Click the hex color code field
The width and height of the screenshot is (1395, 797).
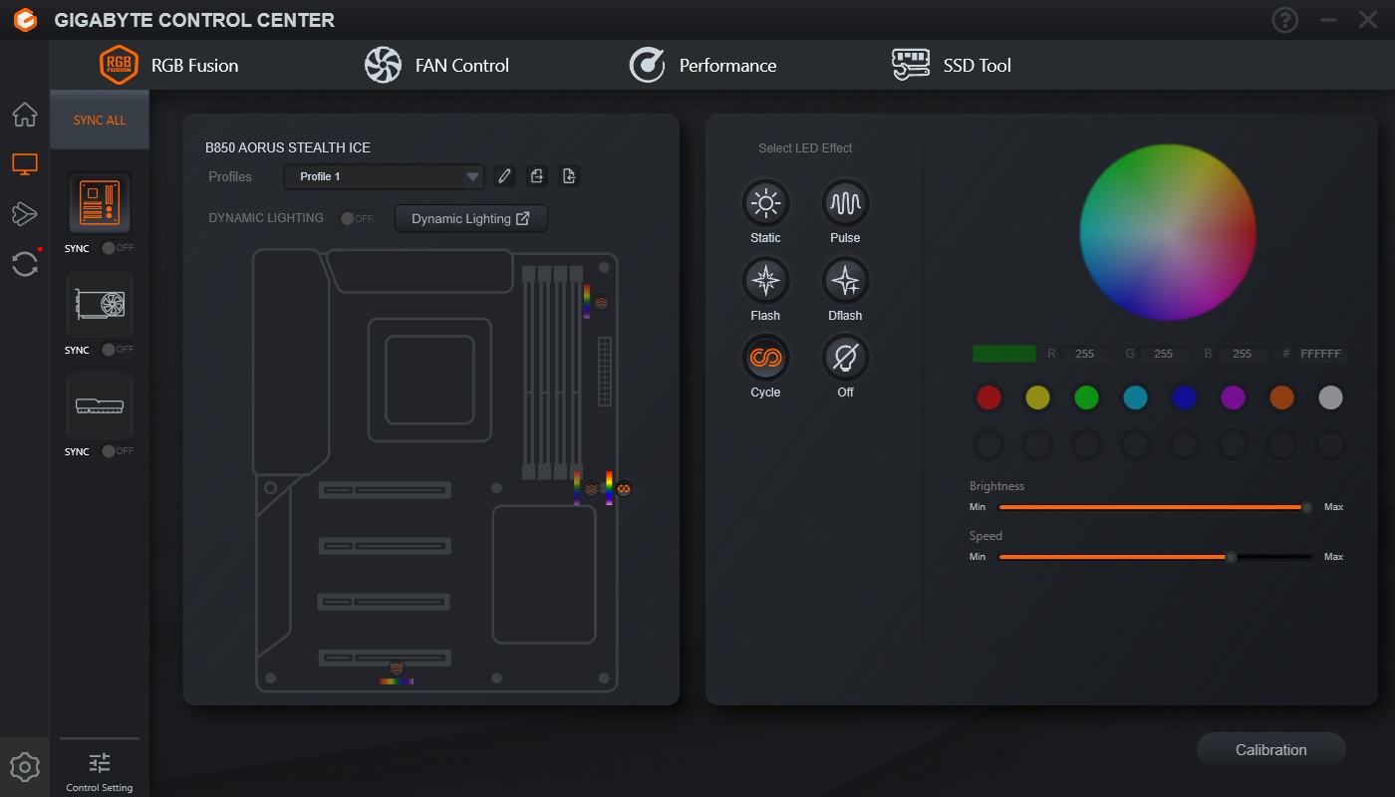tap(1320, 354)
